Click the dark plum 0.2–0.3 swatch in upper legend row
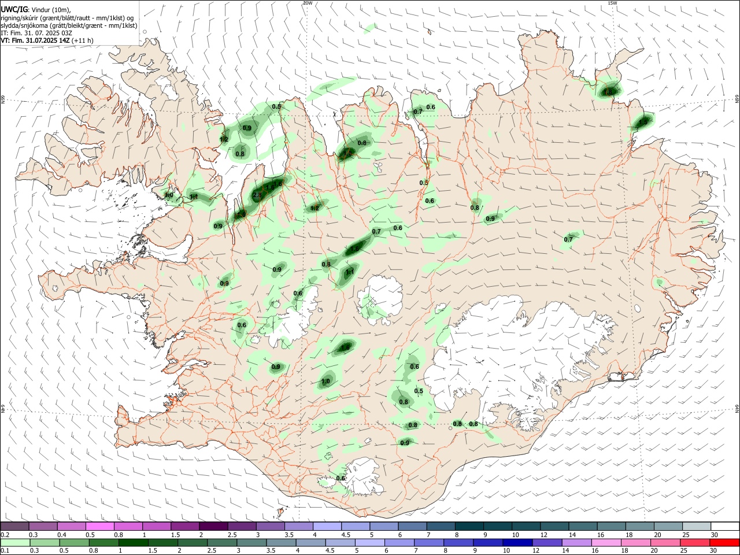 tap(16, 526)
